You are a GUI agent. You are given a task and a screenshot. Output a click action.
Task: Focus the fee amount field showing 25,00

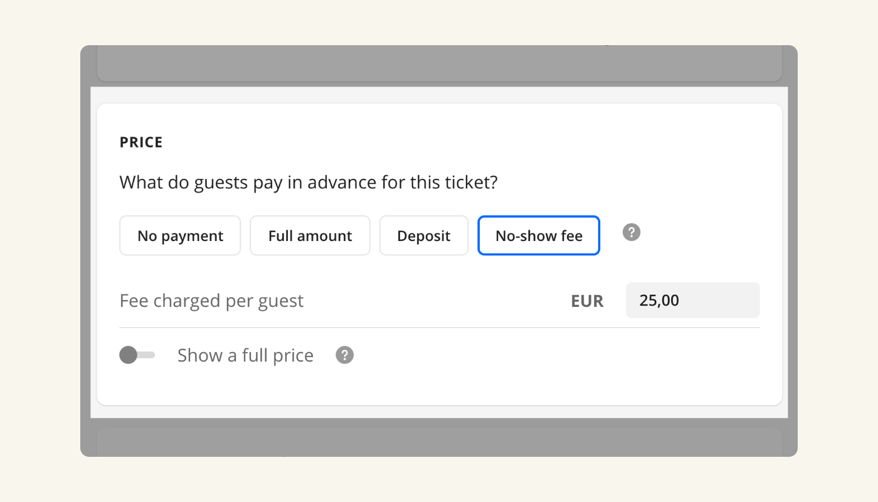692,301
